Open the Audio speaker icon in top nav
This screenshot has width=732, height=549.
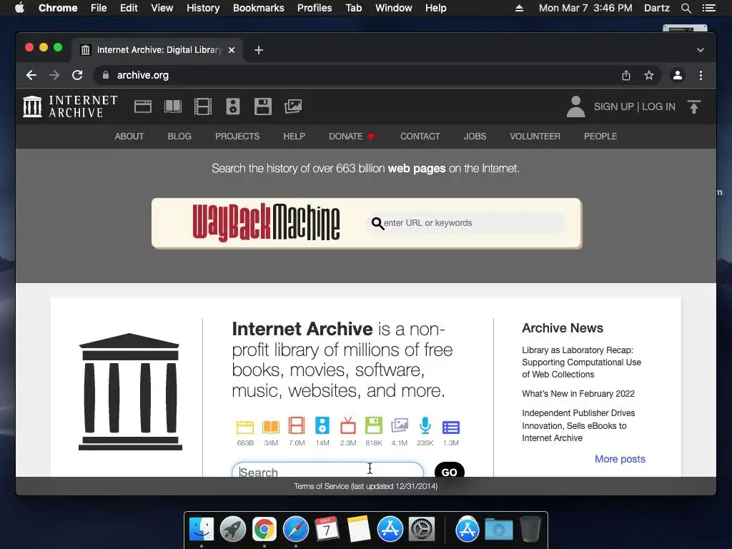click(233, 107)
